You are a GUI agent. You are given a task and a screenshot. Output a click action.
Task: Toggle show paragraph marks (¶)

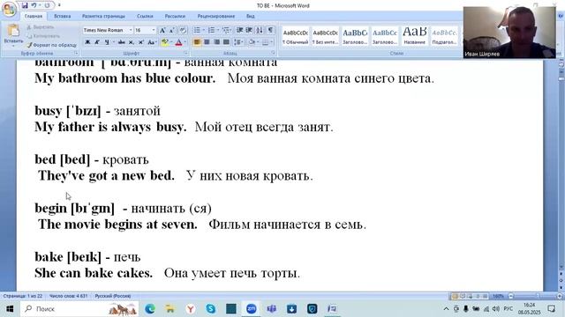270,30
